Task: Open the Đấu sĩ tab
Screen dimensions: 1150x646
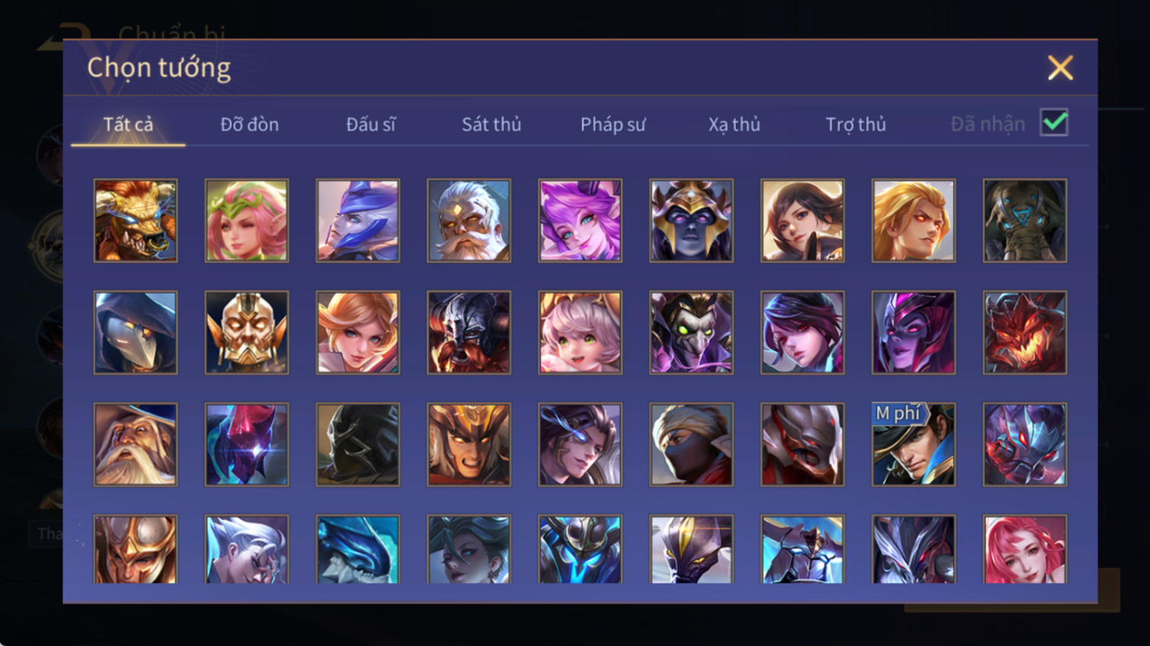Action: pyautogui.click(x=371, y=124)
